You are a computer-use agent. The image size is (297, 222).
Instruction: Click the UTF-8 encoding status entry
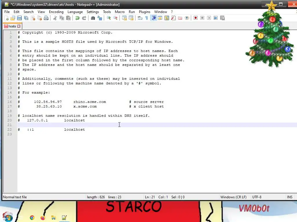click(x=257, y=197)
